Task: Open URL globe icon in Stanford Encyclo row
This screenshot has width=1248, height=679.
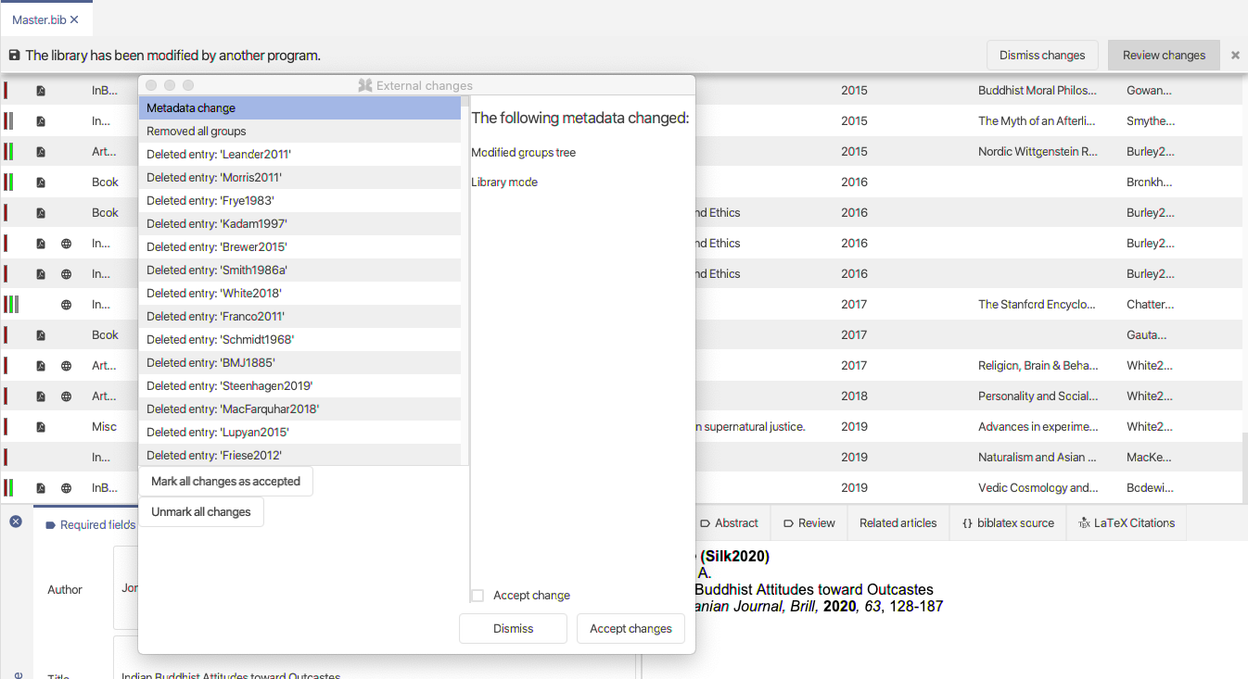Action: coord(66,305)
